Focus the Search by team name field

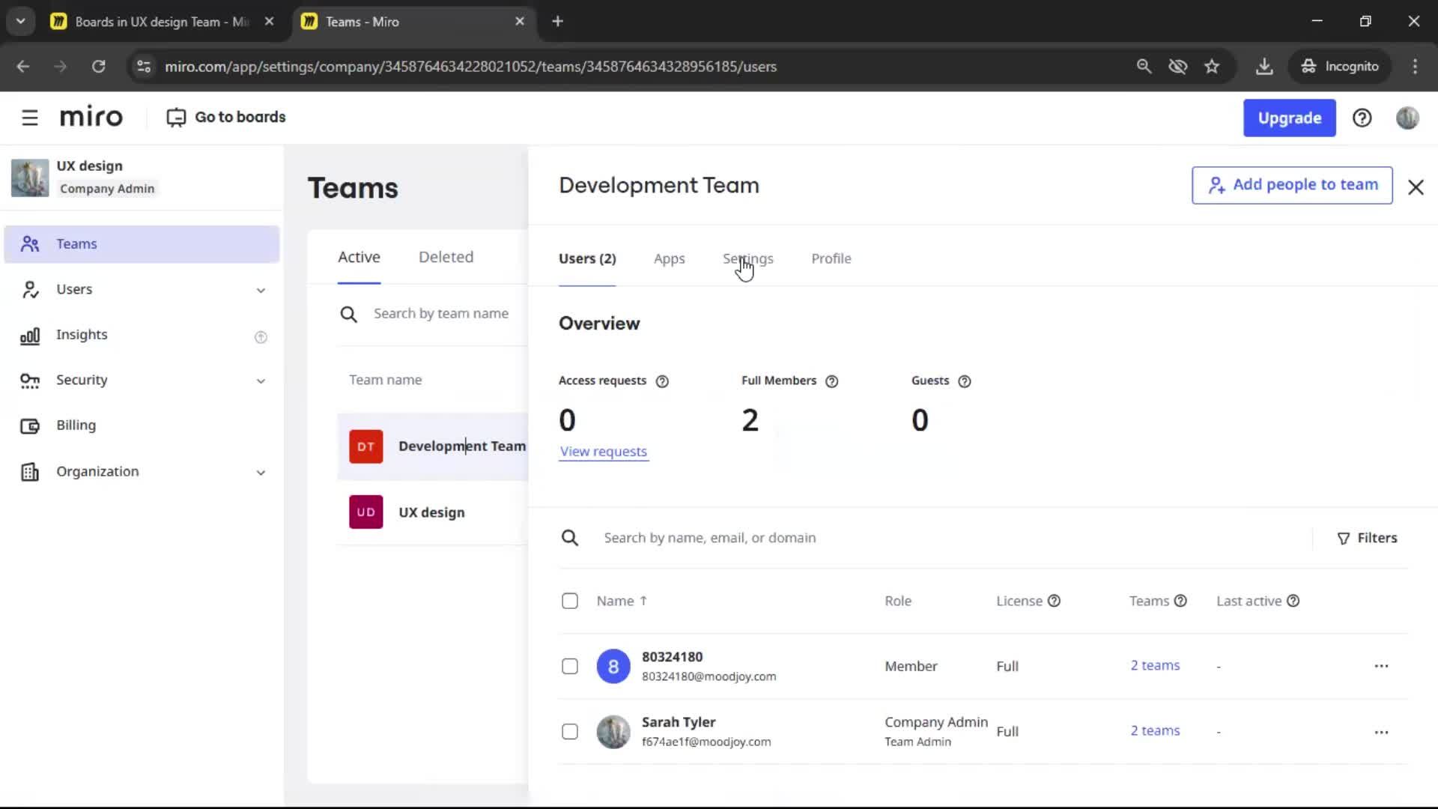[x=441, y=314]
